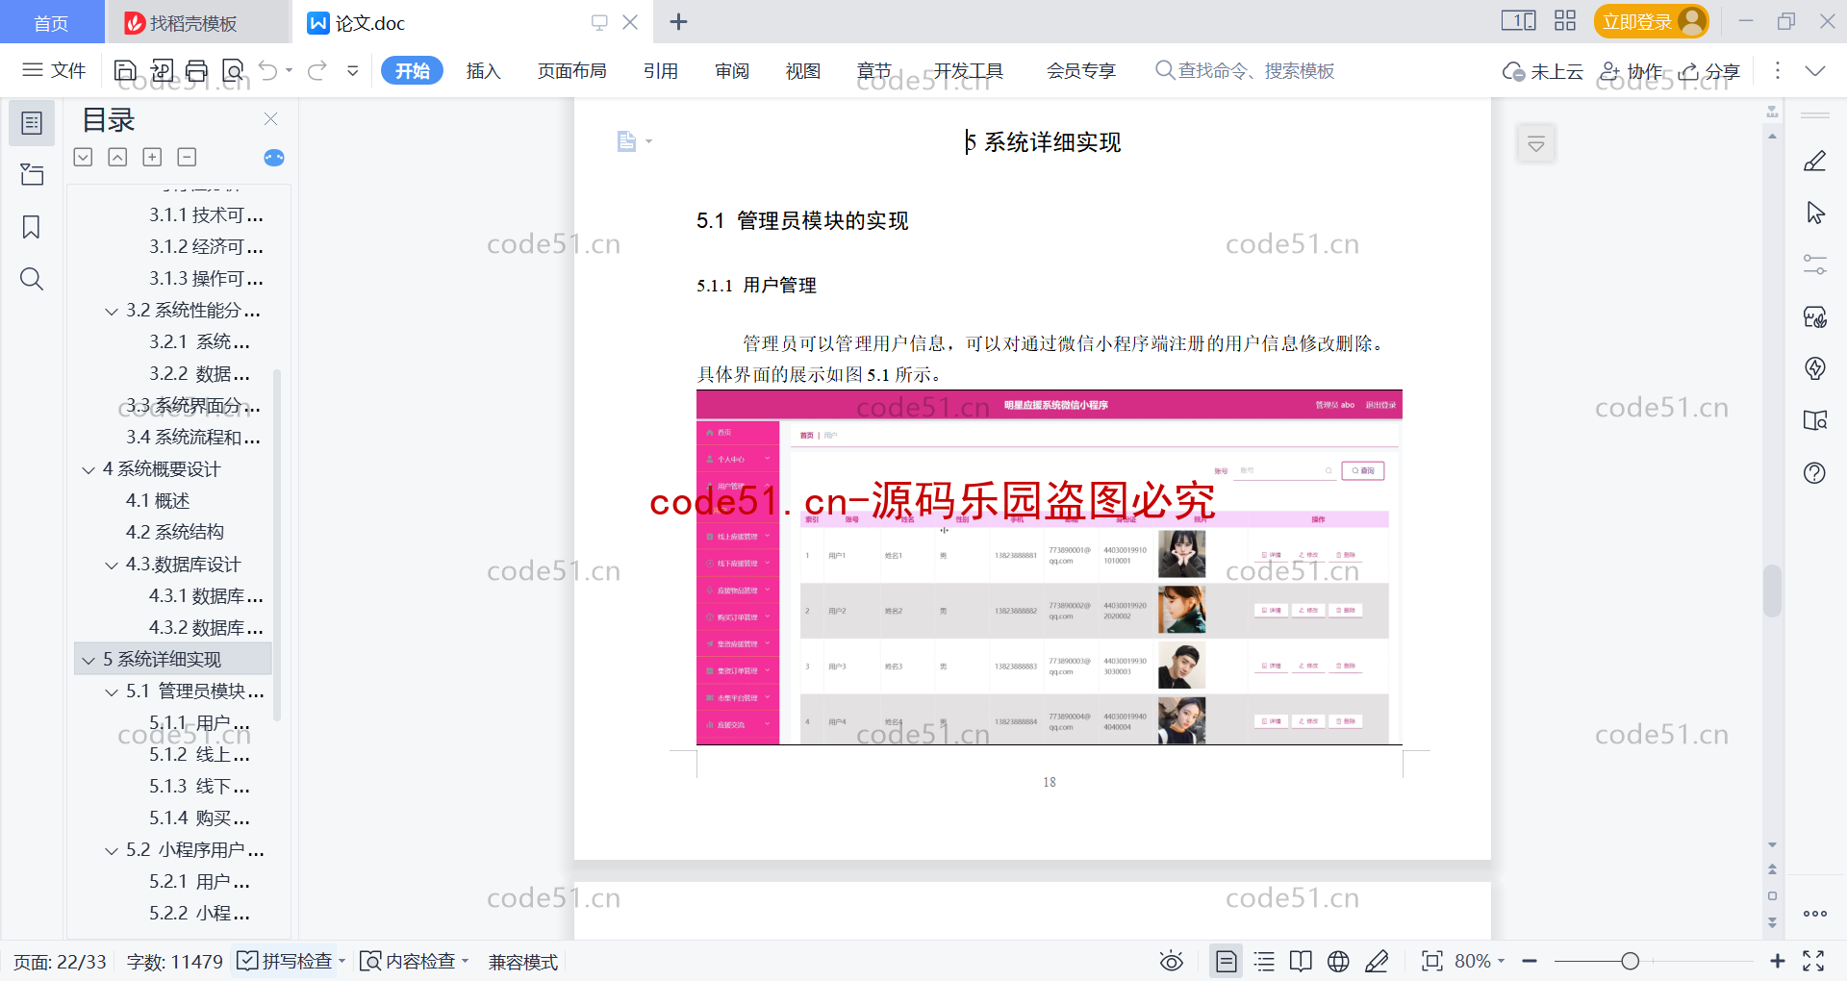Click the Print icon in the quick toolbar

197,70
